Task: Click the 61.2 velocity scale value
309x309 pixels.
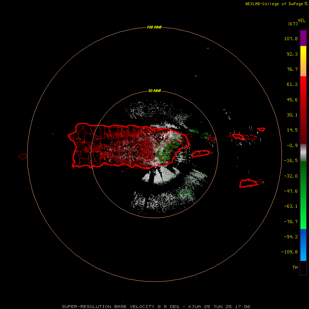Action: pyautogui.click(x=292, y=84)
